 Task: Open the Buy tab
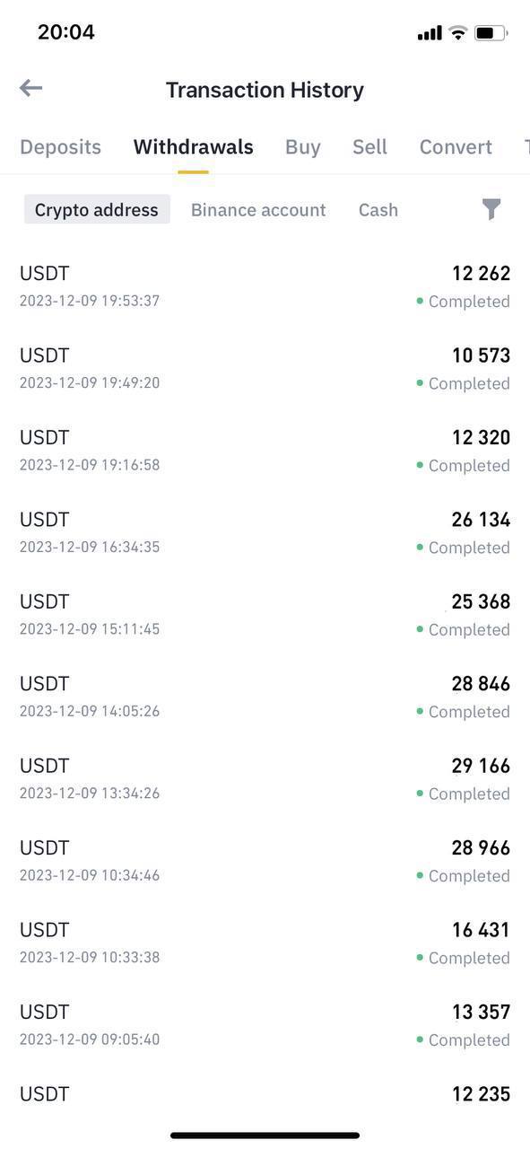point(303,147)
